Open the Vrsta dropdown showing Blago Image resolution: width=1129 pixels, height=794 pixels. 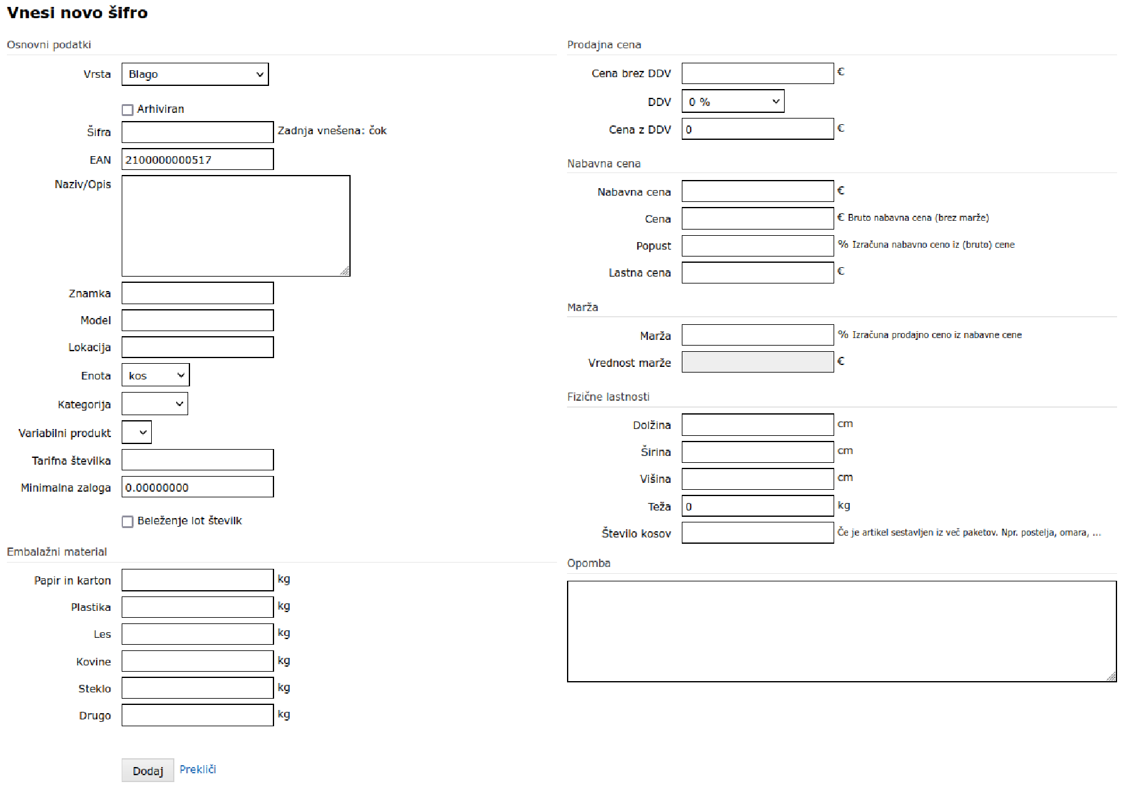(195, 74)
